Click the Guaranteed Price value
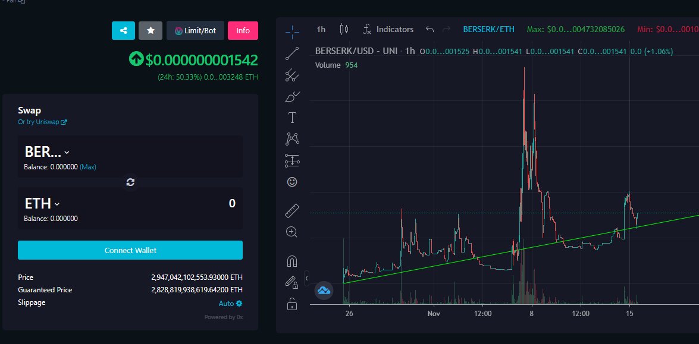This screenshot has height=344, width=699. (x=197, y=290)
